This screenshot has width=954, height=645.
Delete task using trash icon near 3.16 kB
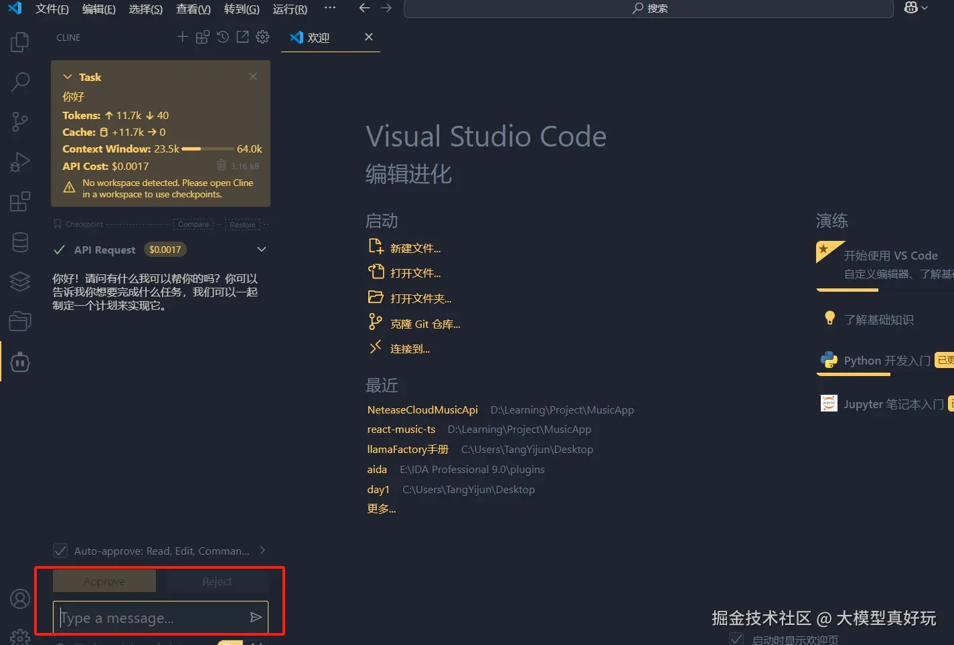click(222, 165)
